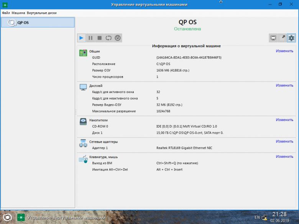Click the Сетевые адаптеры network icon
The width and height of the screenshot is (299, 224).
coord(83,143)
